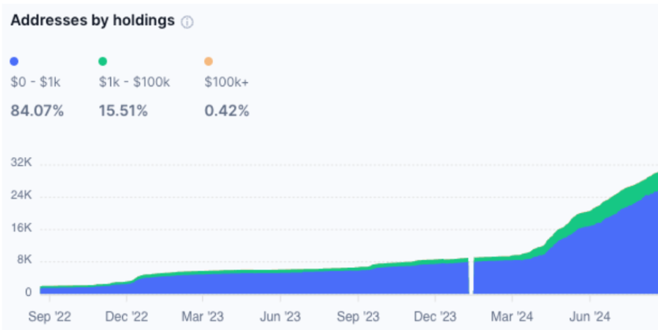Click the 0.42% value
The image size is (658, 330).
[227, 112]
